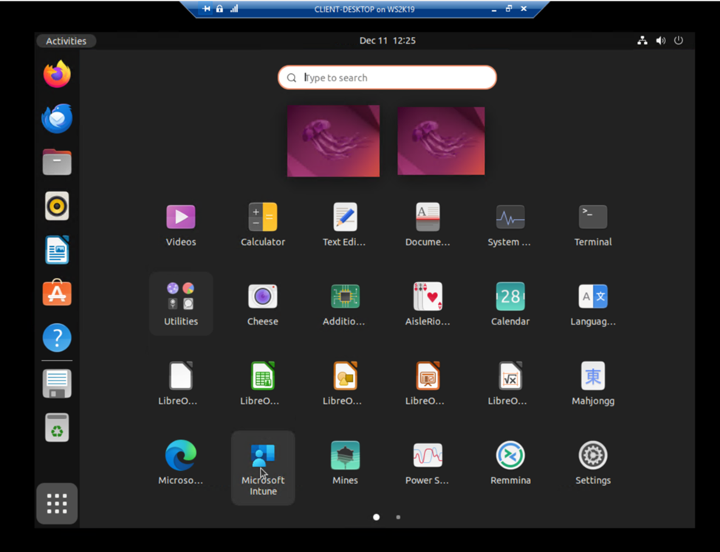
Task: Open Firefox from the dock
Action: (57, 74)
